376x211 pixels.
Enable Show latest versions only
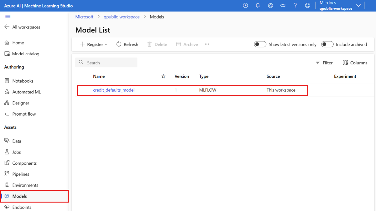pyautogui.click(x=260, y=44)
